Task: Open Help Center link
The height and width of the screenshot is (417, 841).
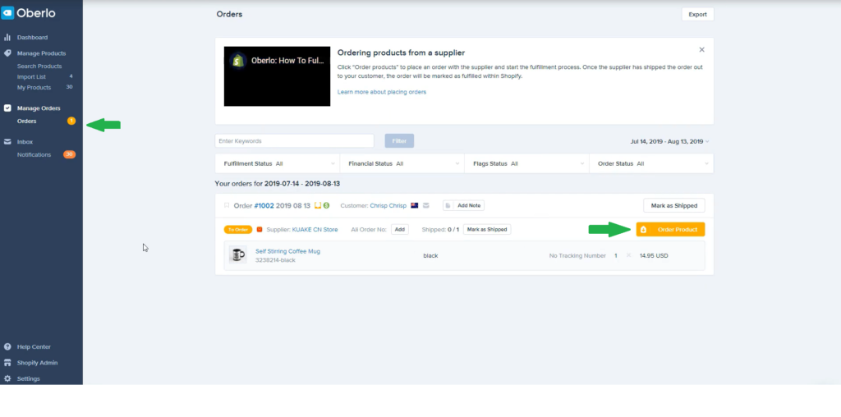Action: pyautogui.click(x=34, y=346)
